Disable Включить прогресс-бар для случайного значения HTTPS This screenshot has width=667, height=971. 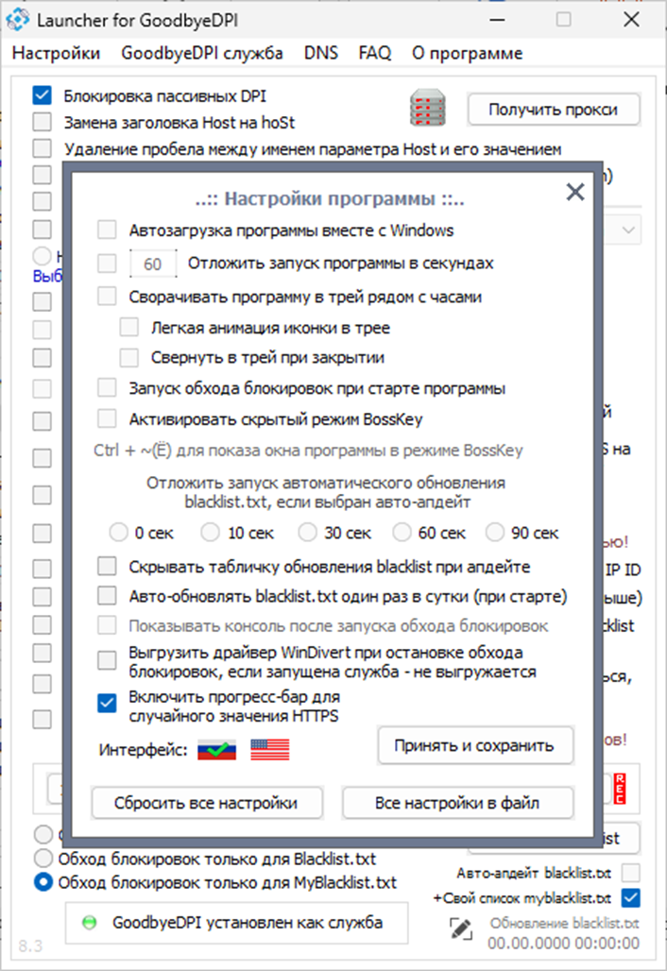(107, 704)
